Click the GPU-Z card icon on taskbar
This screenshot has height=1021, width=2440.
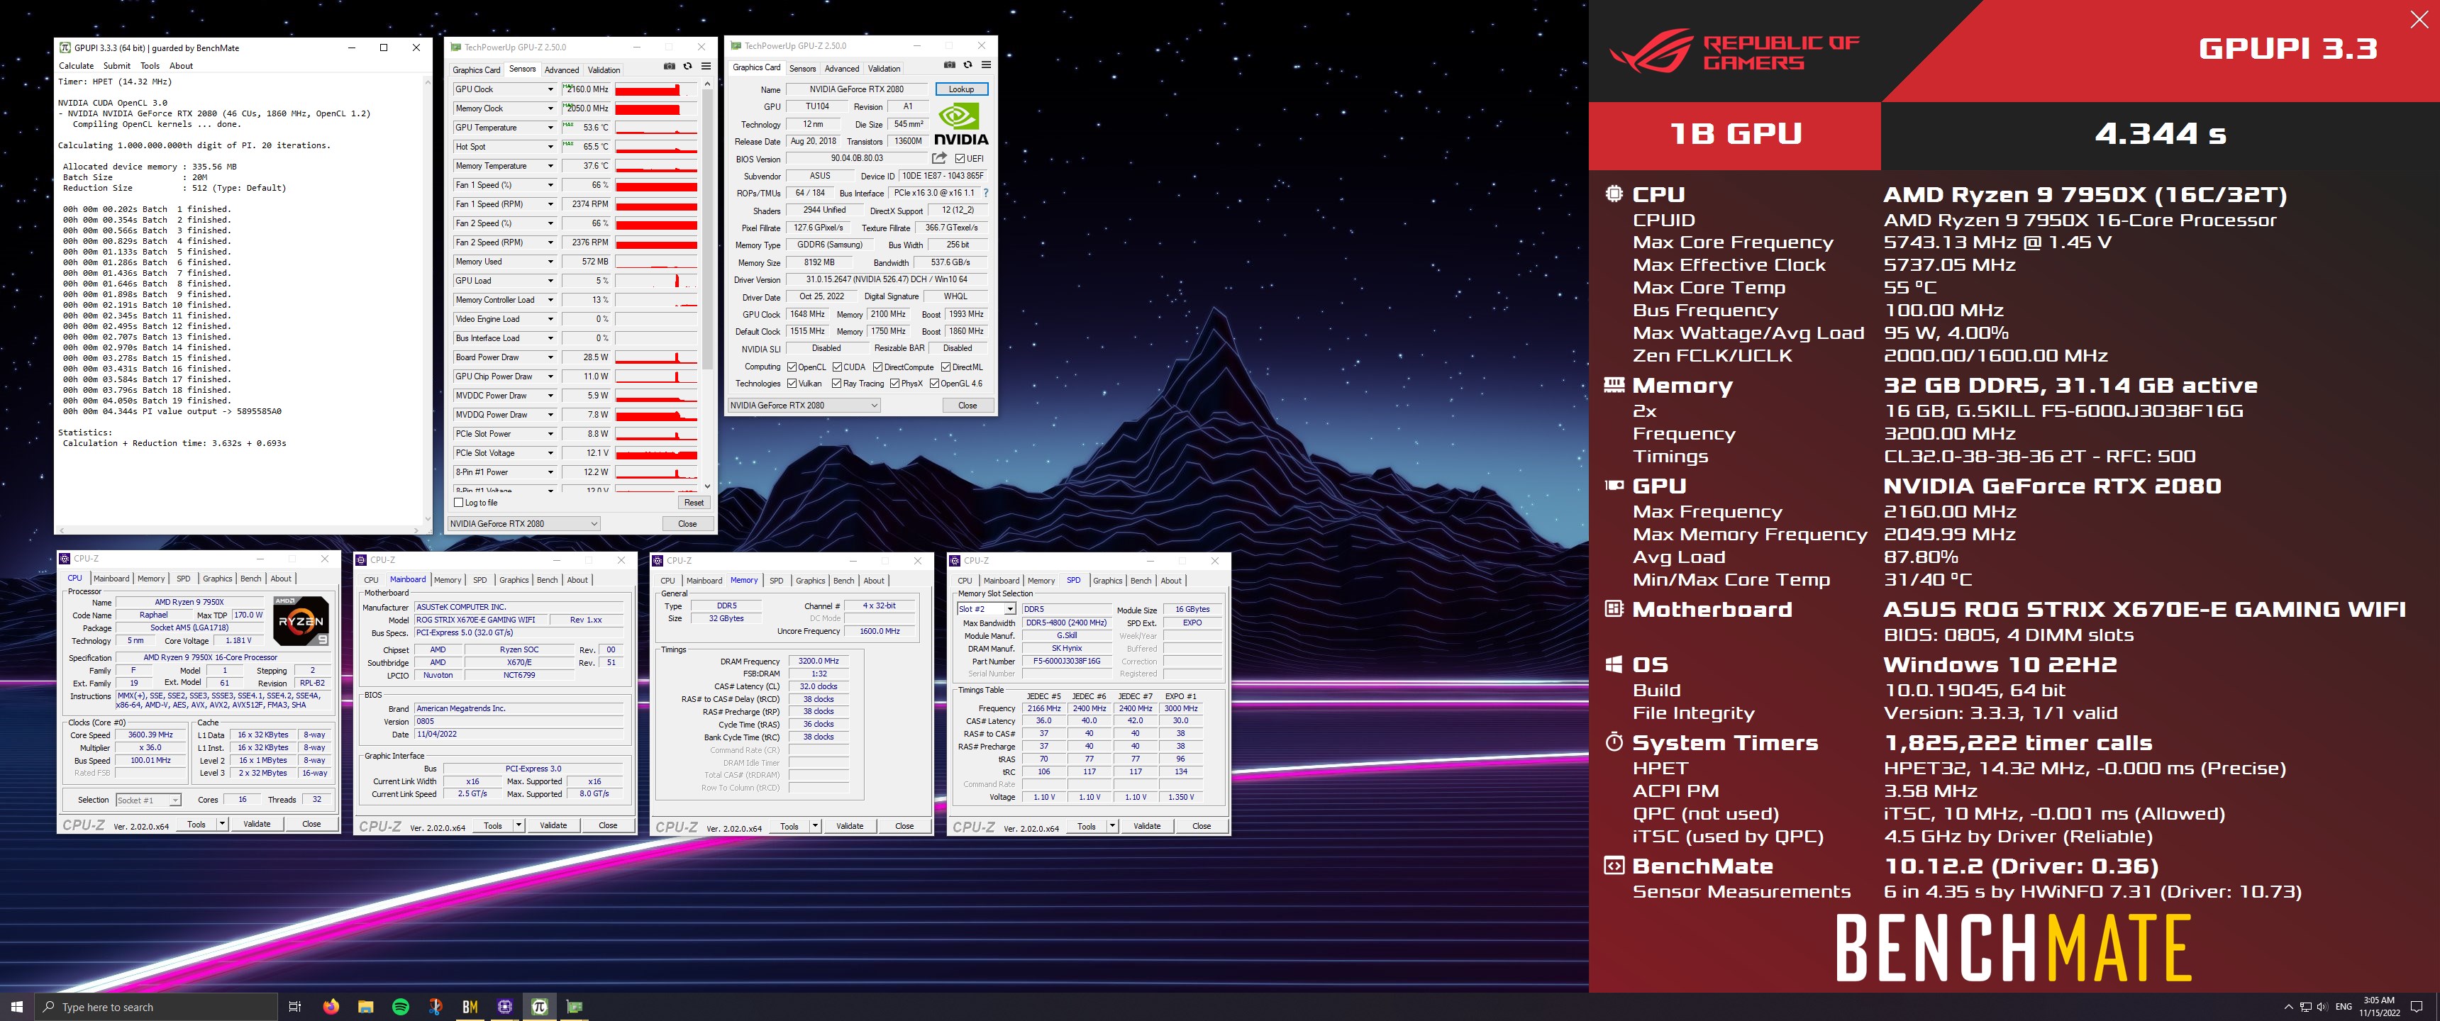575,1007
